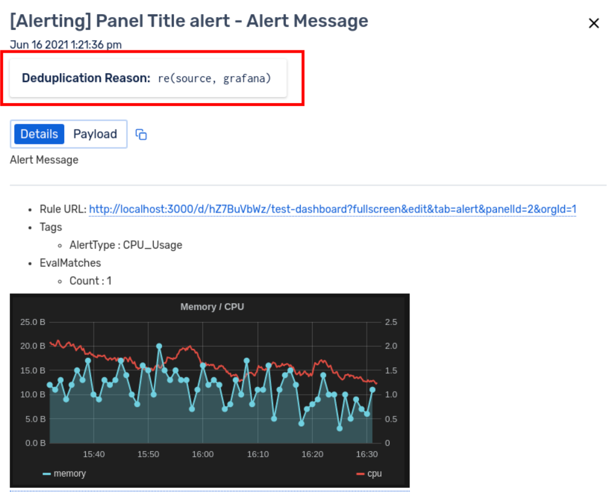This screenshot has width=614, height=493.
Task: Click the 15:40 time axis label
Action: point(94,454)
